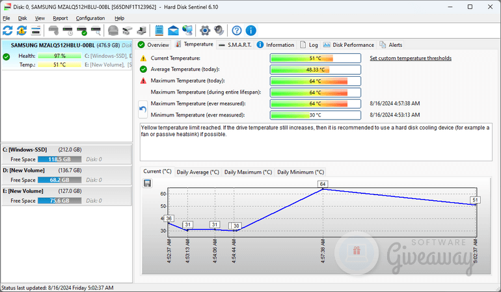Open the blue notepad report icon
The height and width of the screenshot is (292, 501).
pos(159,31)
